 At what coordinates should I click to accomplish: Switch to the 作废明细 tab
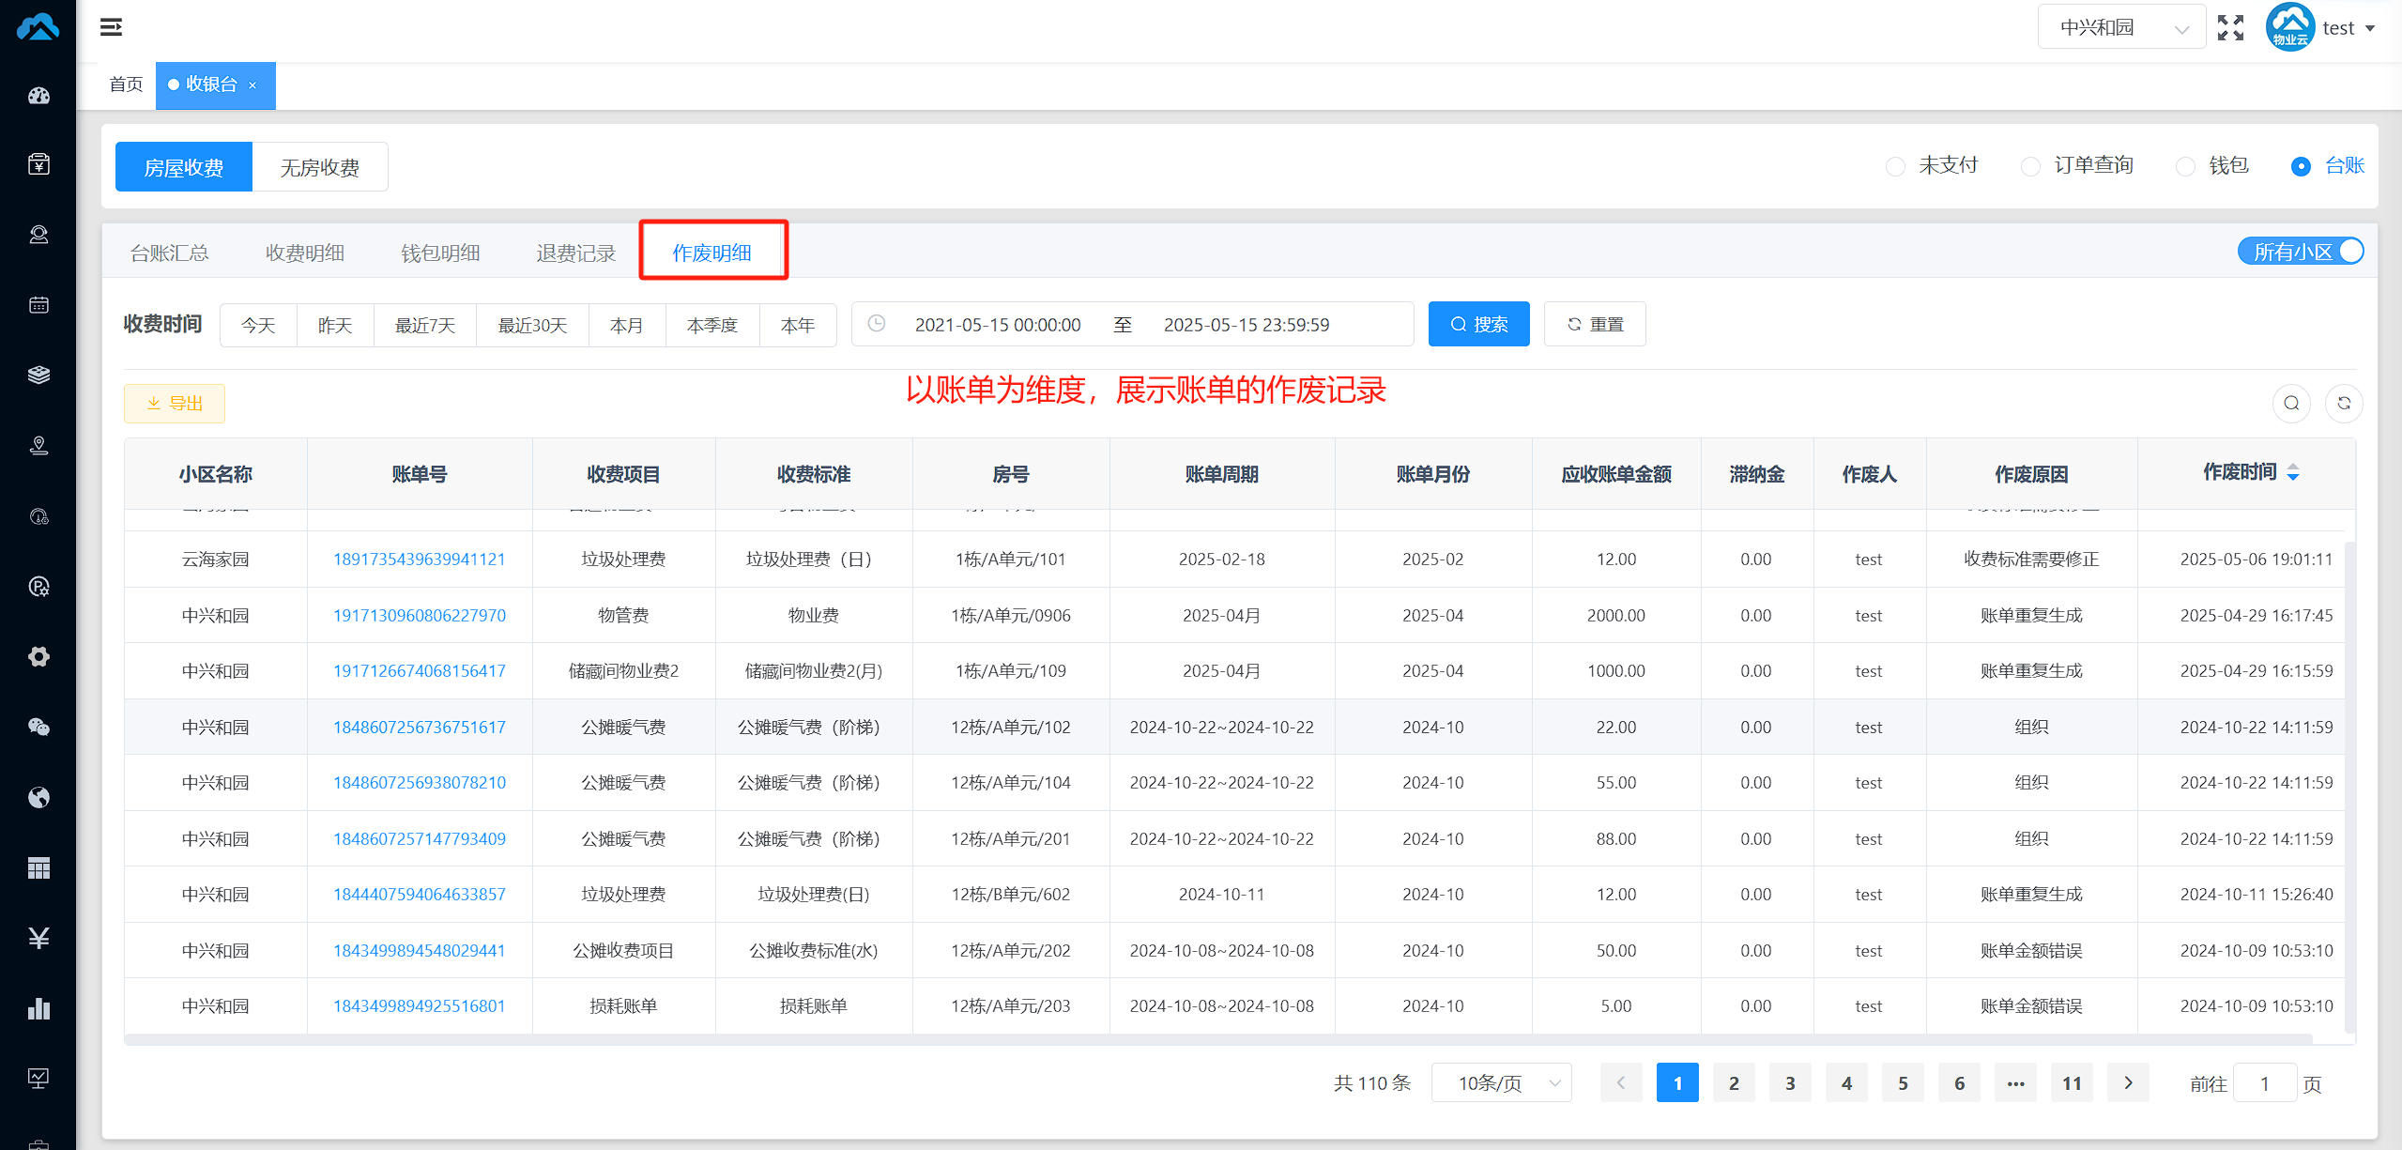[711, 253]
